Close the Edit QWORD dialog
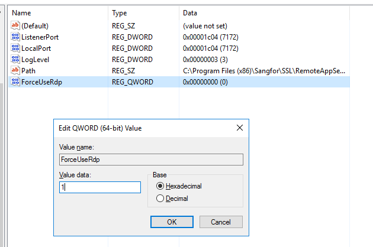The width and height of the screenshot is (373, 247). pyautogui.click(x=239, y=128)
